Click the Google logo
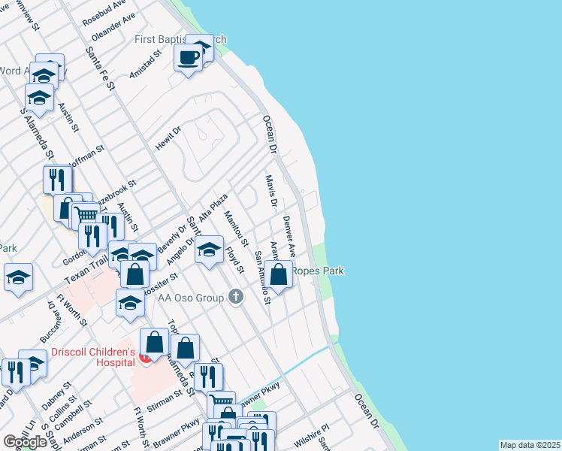The width and height of the screenshot is (562, 451). (25, 442)
